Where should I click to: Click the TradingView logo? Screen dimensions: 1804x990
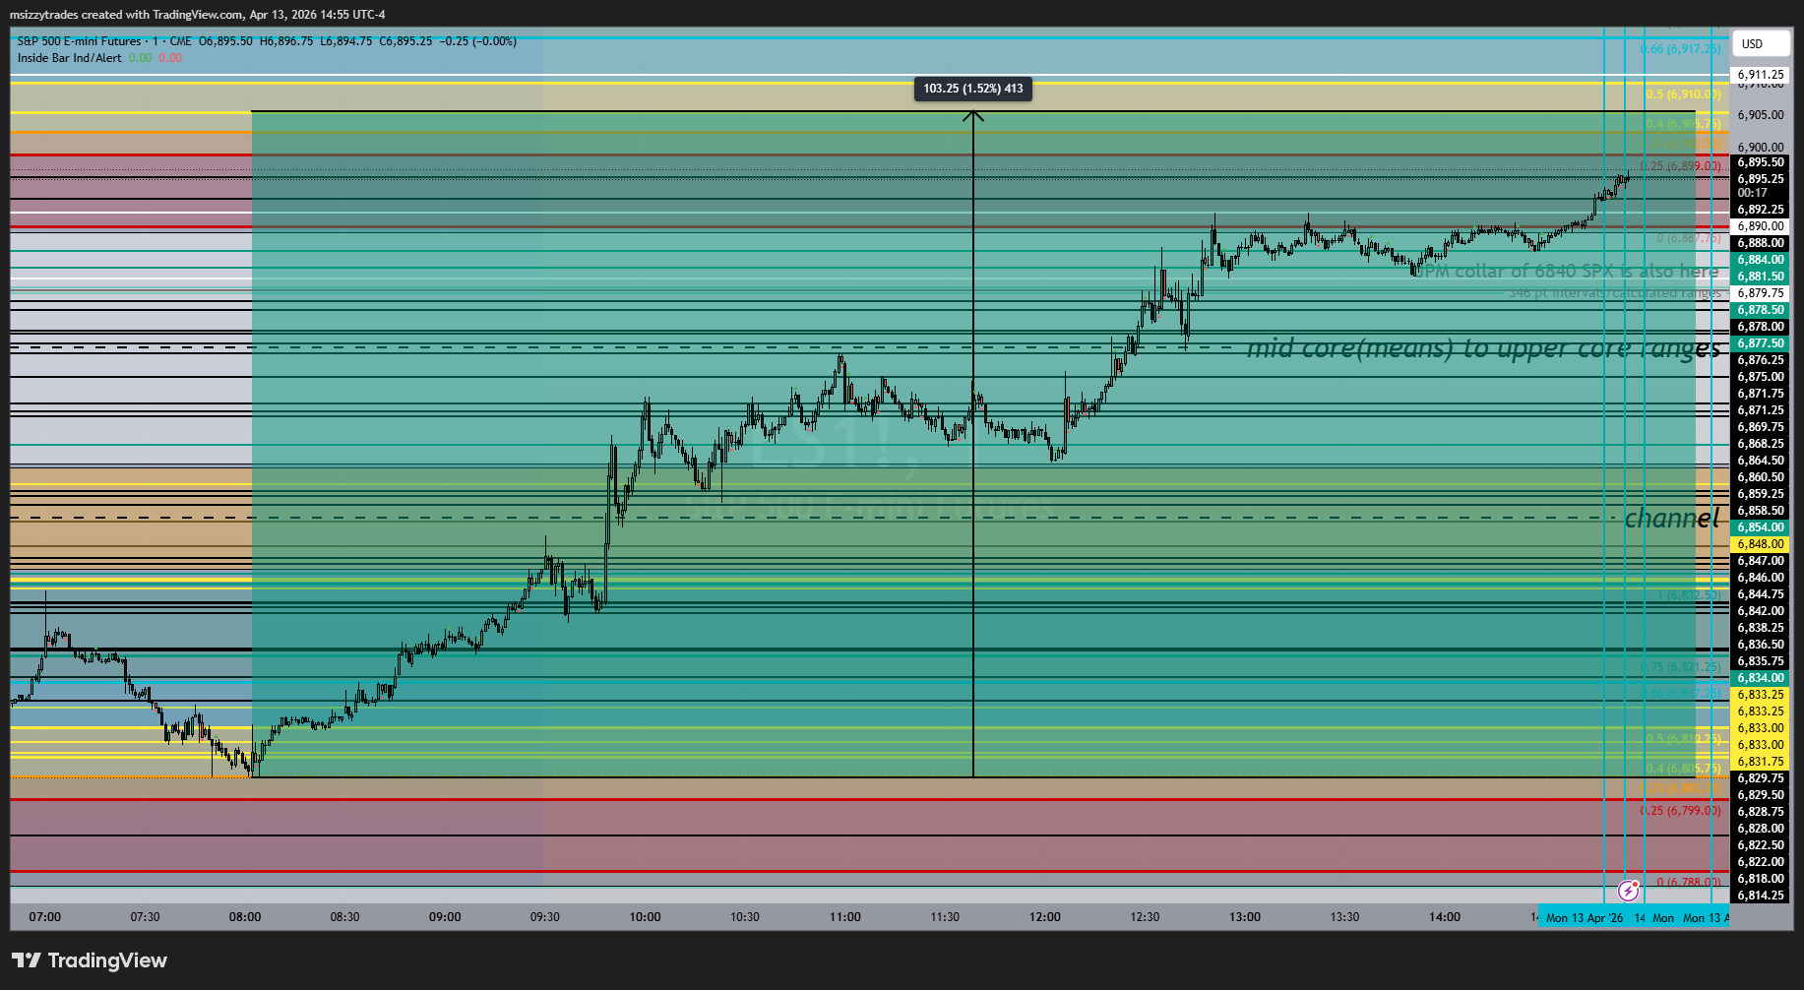click(90, 960)
